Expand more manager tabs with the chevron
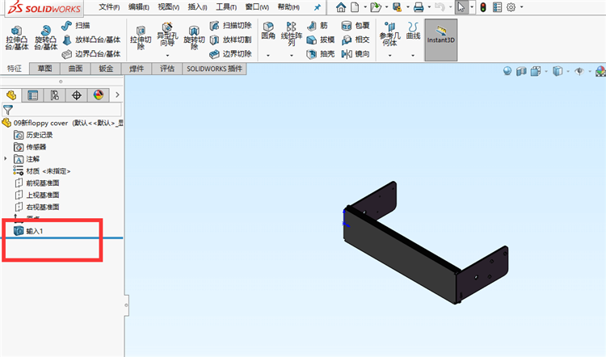Screen dimensions: 606x357 tap(117, 95)
